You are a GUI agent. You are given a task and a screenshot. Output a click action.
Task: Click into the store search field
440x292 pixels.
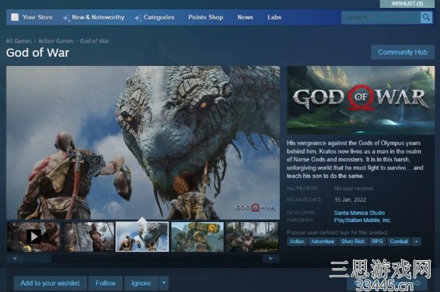381,17
